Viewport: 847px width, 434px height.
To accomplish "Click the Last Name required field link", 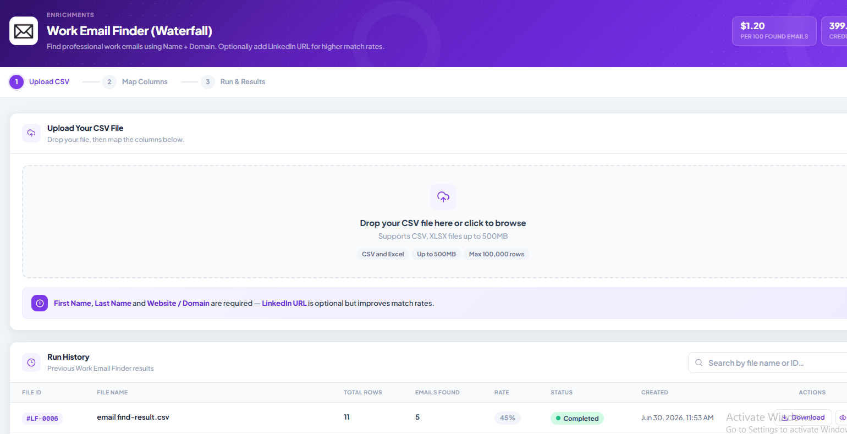I will point(113,303).
